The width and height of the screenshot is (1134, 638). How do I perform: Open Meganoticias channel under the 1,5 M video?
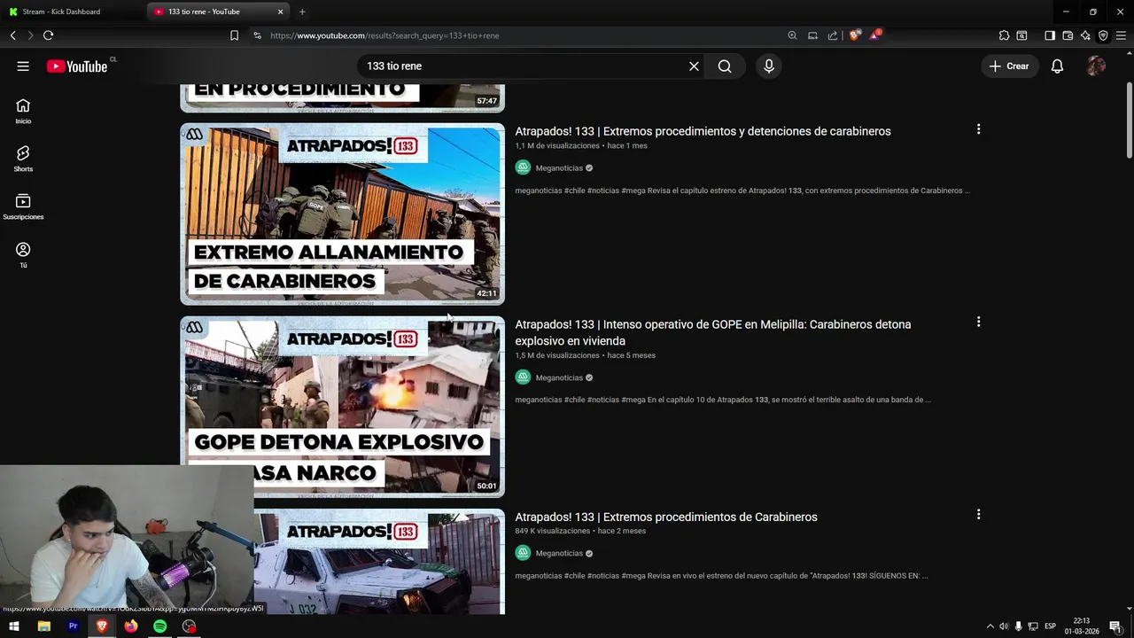(559, 378)
